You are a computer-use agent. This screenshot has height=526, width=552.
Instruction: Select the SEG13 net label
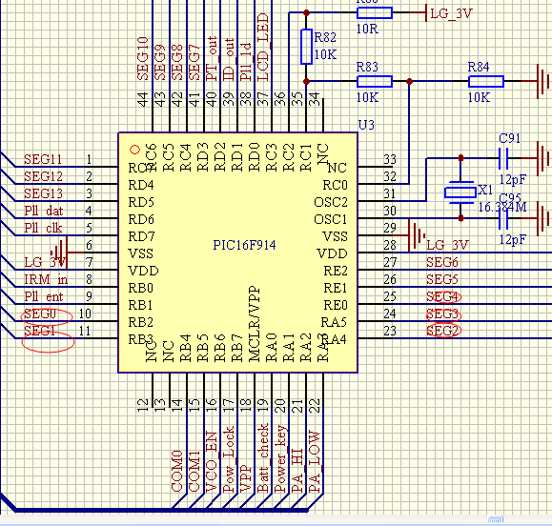[43, 193]
